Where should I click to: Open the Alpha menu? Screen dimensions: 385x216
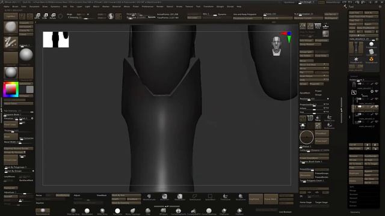click(7, 7)
